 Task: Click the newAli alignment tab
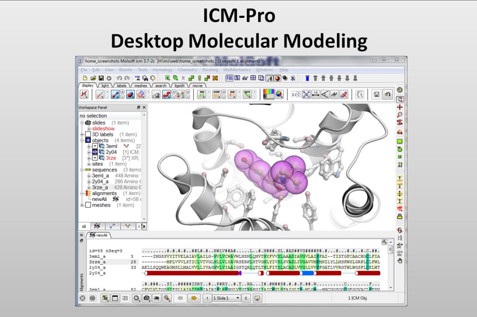pos(99,235)
